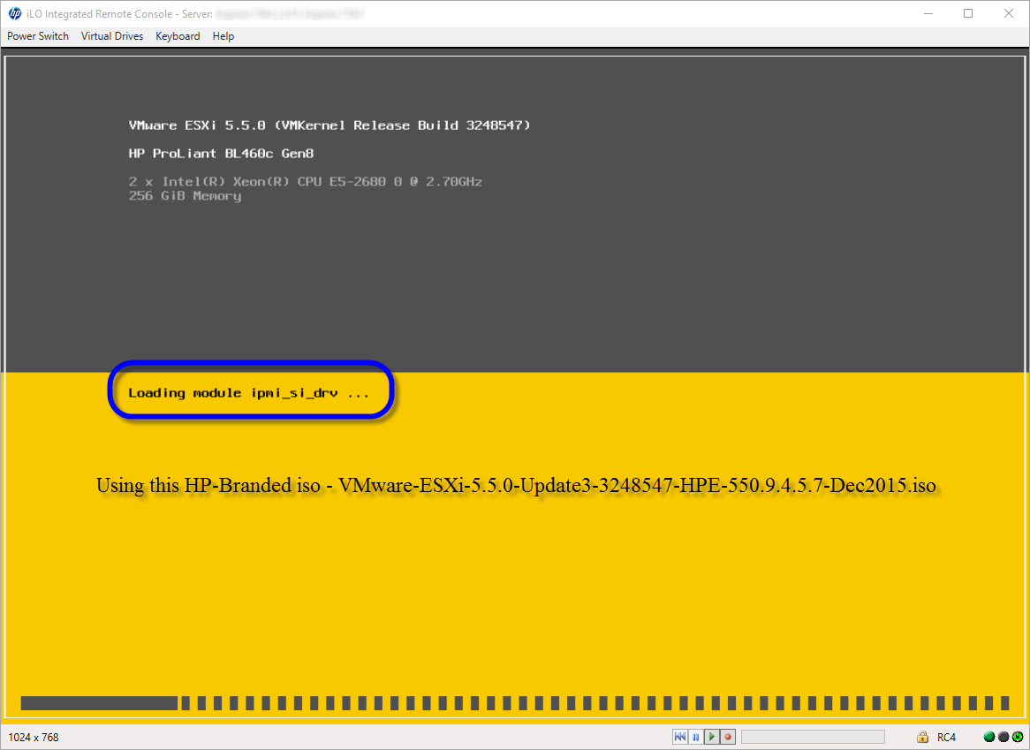Open Power Switch menu bar item

37,36
